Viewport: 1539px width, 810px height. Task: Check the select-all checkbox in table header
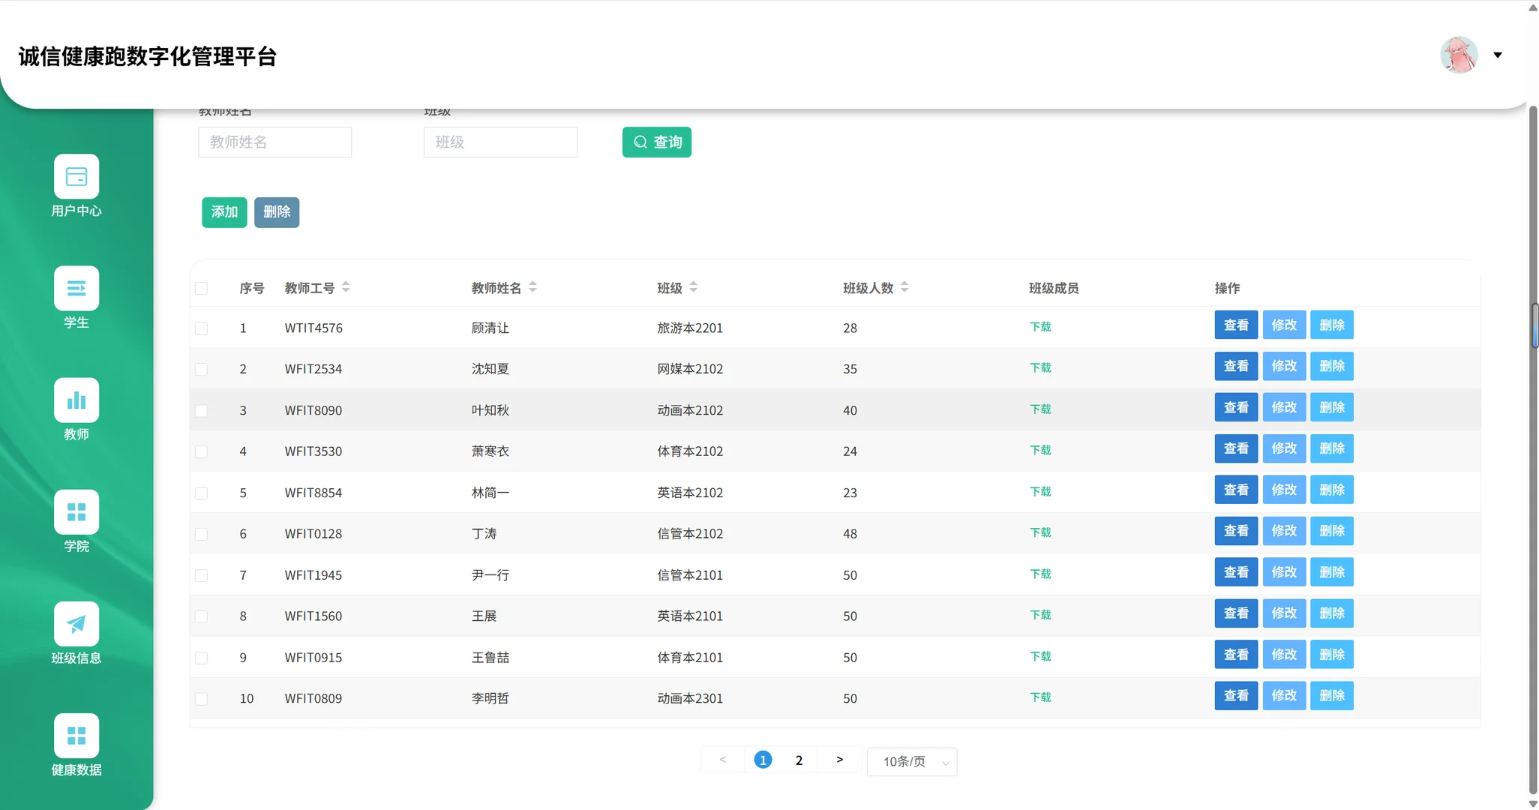coord(201,287)
